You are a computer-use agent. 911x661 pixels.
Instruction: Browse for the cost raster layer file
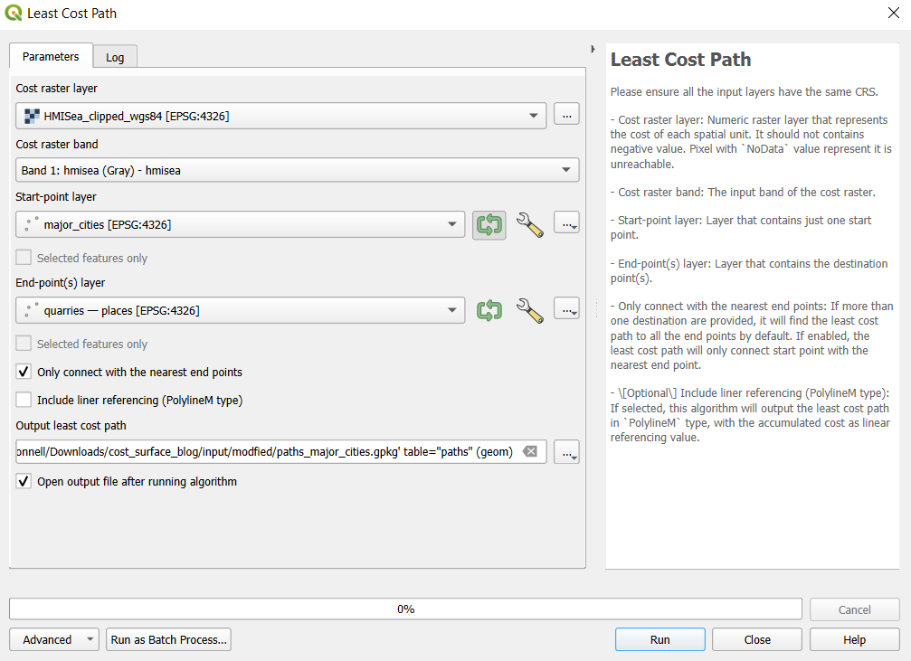click(x=566, y=113)
